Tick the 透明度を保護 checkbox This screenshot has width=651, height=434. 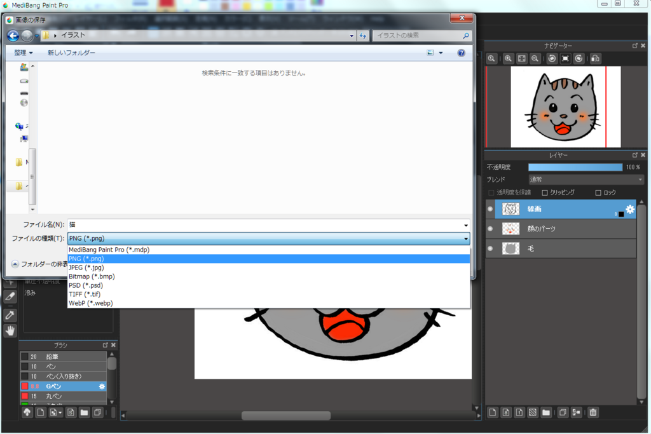491,193
